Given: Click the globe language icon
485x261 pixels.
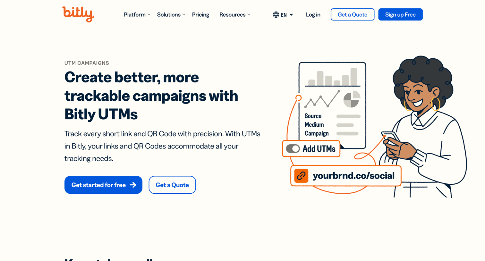Looking at the screenshot, I should pos(276,15).
